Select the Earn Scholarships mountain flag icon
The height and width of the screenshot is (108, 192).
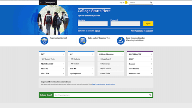click(121, 41)
